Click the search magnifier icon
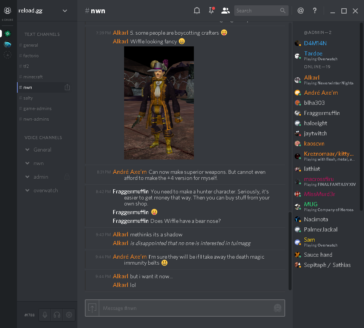The image size is (364, 328). [283, 11]
